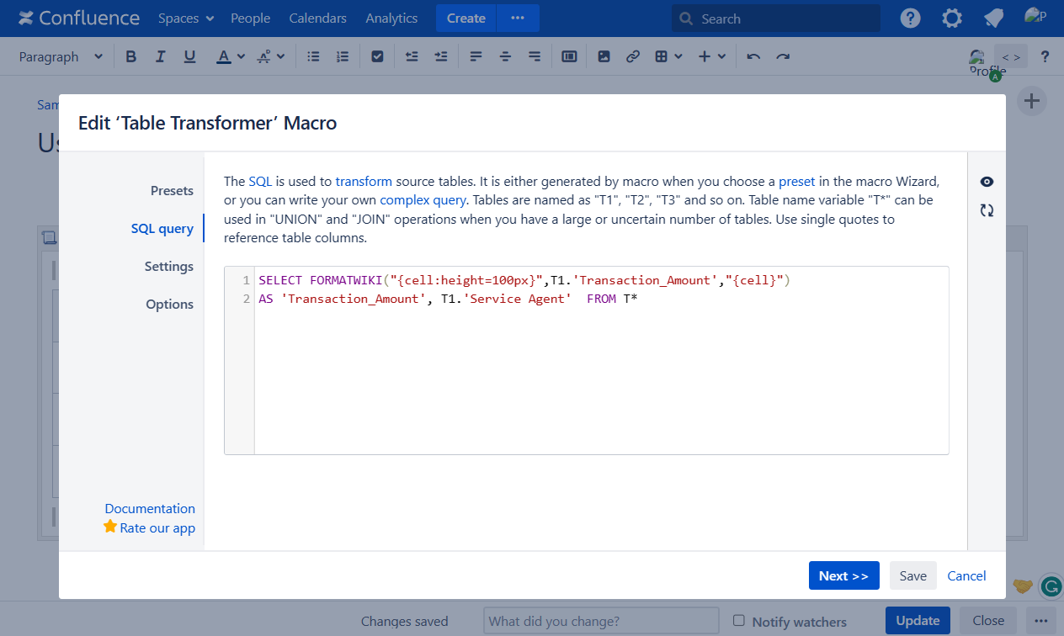
Task: Enable the Notify watchers checkbox
Action: click(739, 621)
